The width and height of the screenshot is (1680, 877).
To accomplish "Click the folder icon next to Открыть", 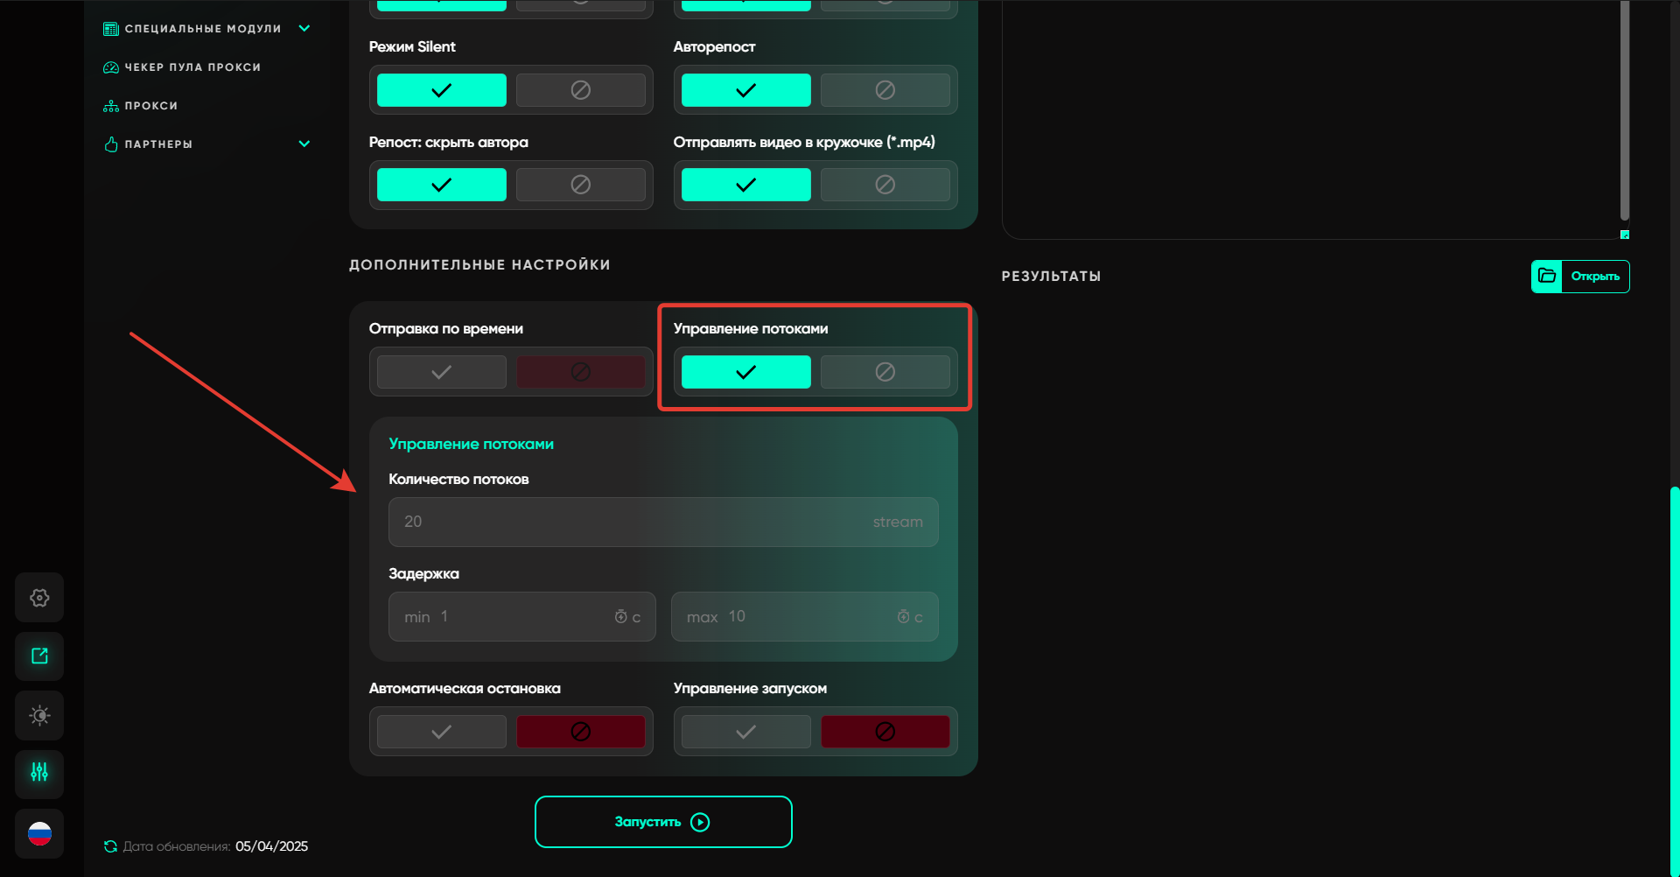I will (x=1547, y=277).
